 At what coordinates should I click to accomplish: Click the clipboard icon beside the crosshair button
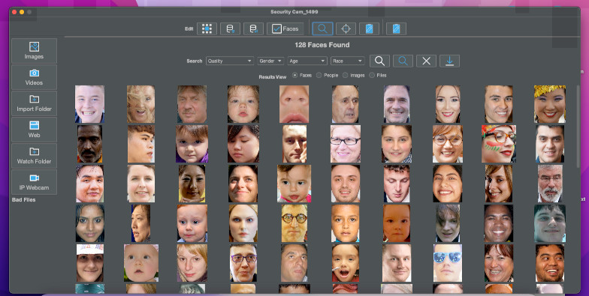point(369,28)
